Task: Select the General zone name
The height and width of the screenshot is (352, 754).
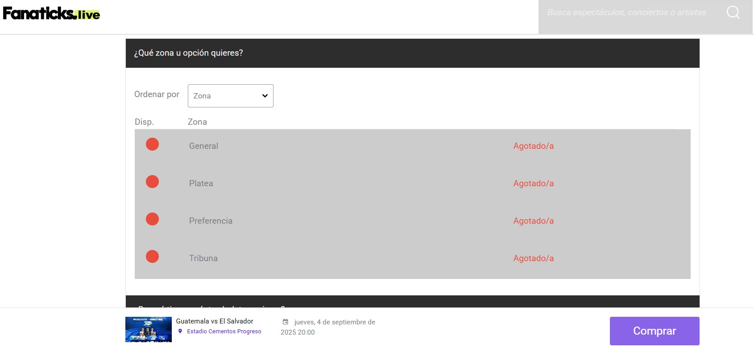Action: click(x=203, y=146)
